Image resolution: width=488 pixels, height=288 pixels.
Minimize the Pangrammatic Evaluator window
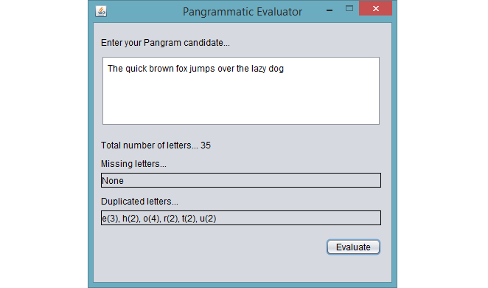click(x=330, y=10)
